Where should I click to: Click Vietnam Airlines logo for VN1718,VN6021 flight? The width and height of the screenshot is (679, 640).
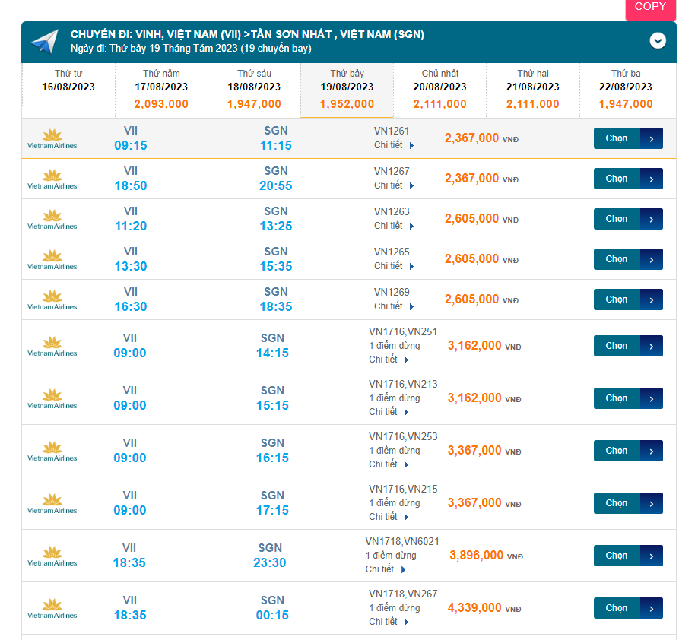tap(52, 556)
